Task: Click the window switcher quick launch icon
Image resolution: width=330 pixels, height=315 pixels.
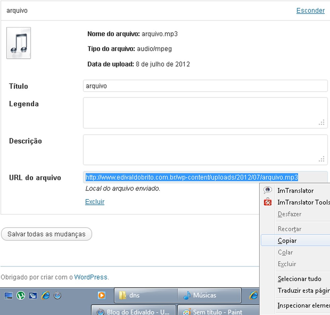Action: click(33, 296)
